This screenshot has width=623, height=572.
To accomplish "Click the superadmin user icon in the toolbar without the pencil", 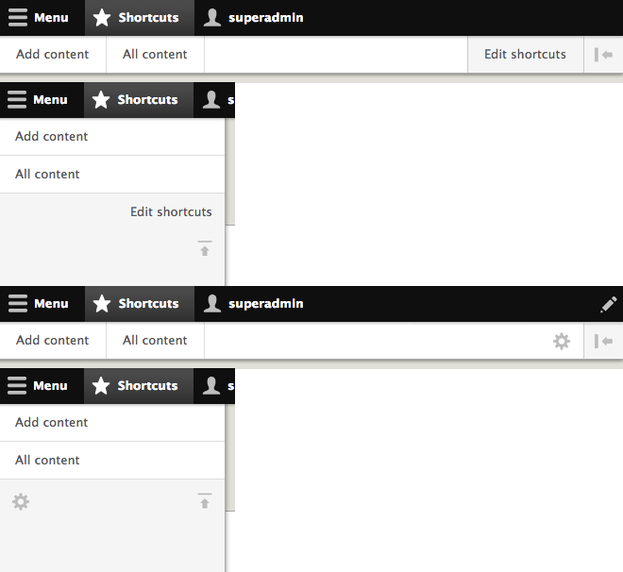I will (x=213, y=18).
